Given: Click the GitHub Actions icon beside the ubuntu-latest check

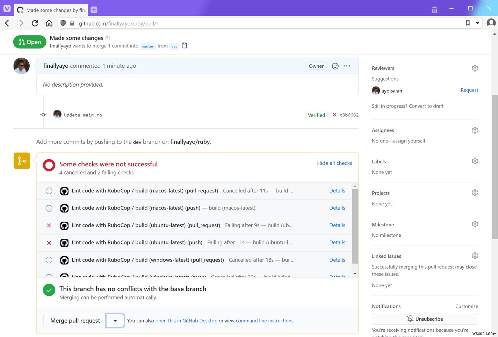Looking at the screenshot, I should [x=64, y=225].
